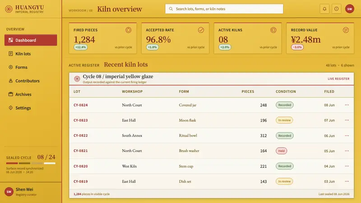This screenshot has width=361, height=203.
Task: Click the 48 lots · 6 shown counter
Action: point(340,65)
